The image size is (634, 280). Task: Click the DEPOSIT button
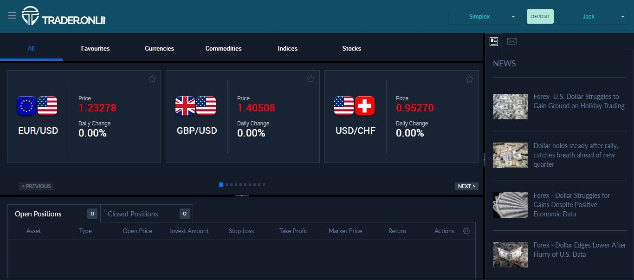[x=540, y=16]
